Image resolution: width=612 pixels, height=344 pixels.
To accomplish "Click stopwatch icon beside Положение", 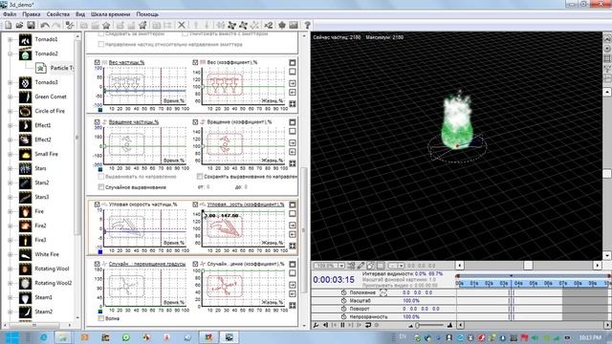I will click(x=343, y=292).
